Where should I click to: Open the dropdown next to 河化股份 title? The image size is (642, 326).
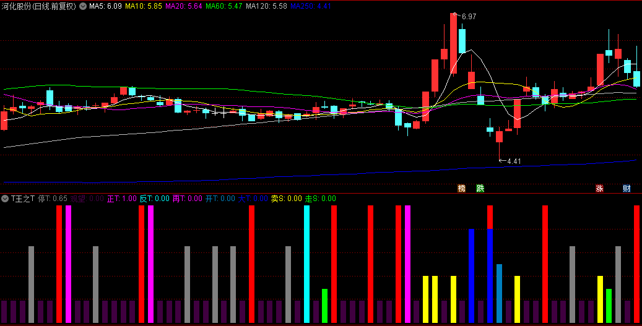(83, 6)
